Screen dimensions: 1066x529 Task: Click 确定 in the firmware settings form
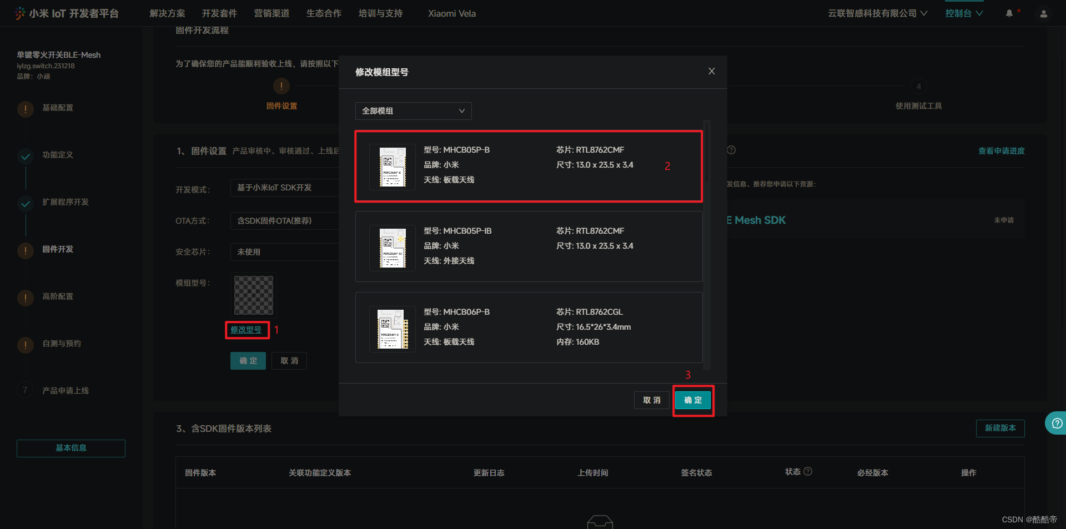pos(248,361)
